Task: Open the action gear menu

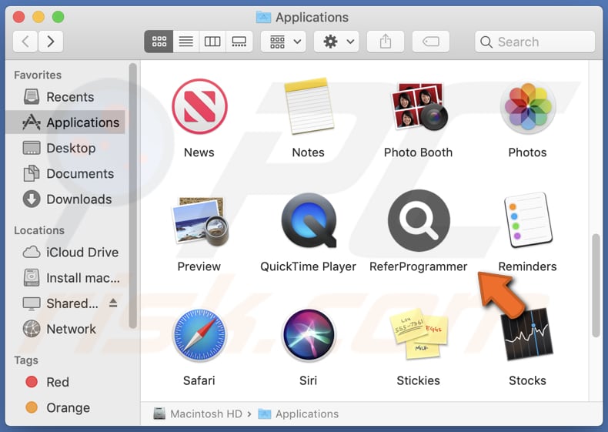Action: coord(336,42)
